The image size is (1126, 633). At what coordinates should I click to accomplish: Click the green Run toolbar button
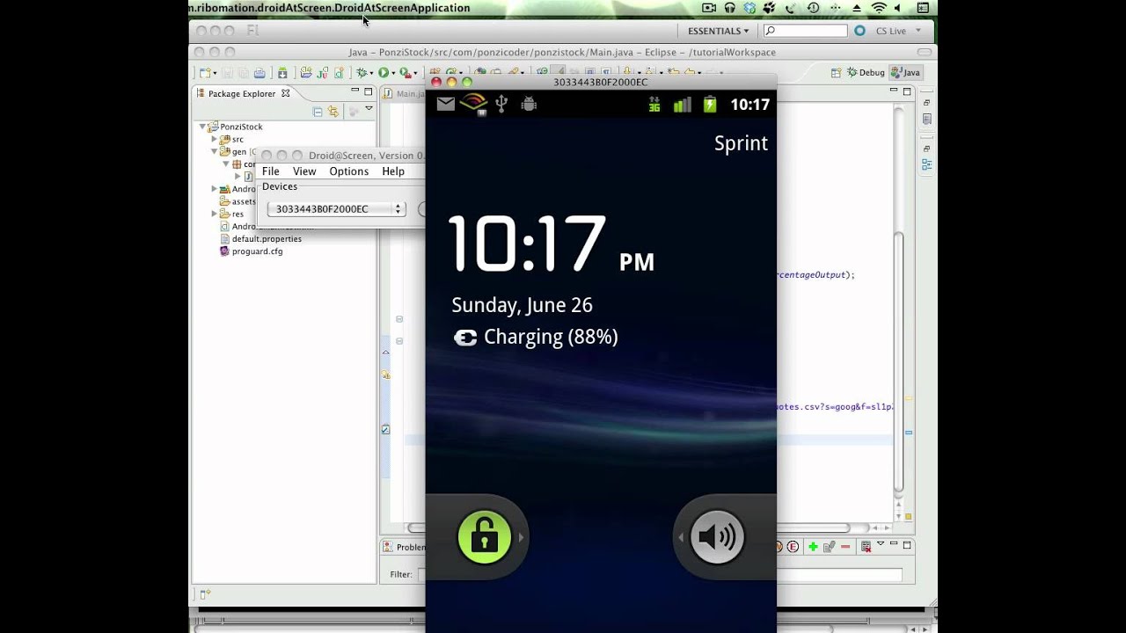click(x=384, y=73)
